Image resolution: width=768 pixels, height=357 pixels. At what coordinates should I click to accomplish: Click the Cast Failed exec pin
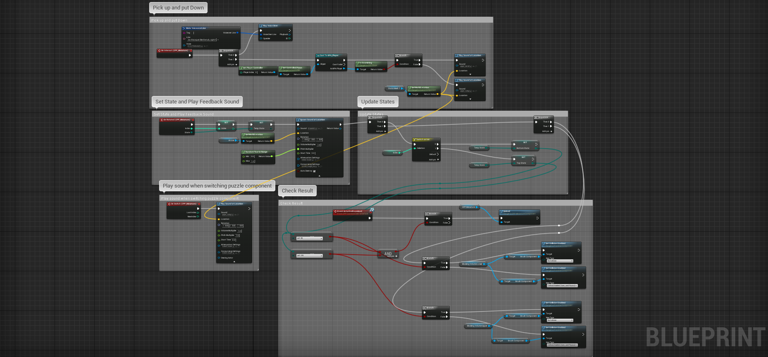344,64
